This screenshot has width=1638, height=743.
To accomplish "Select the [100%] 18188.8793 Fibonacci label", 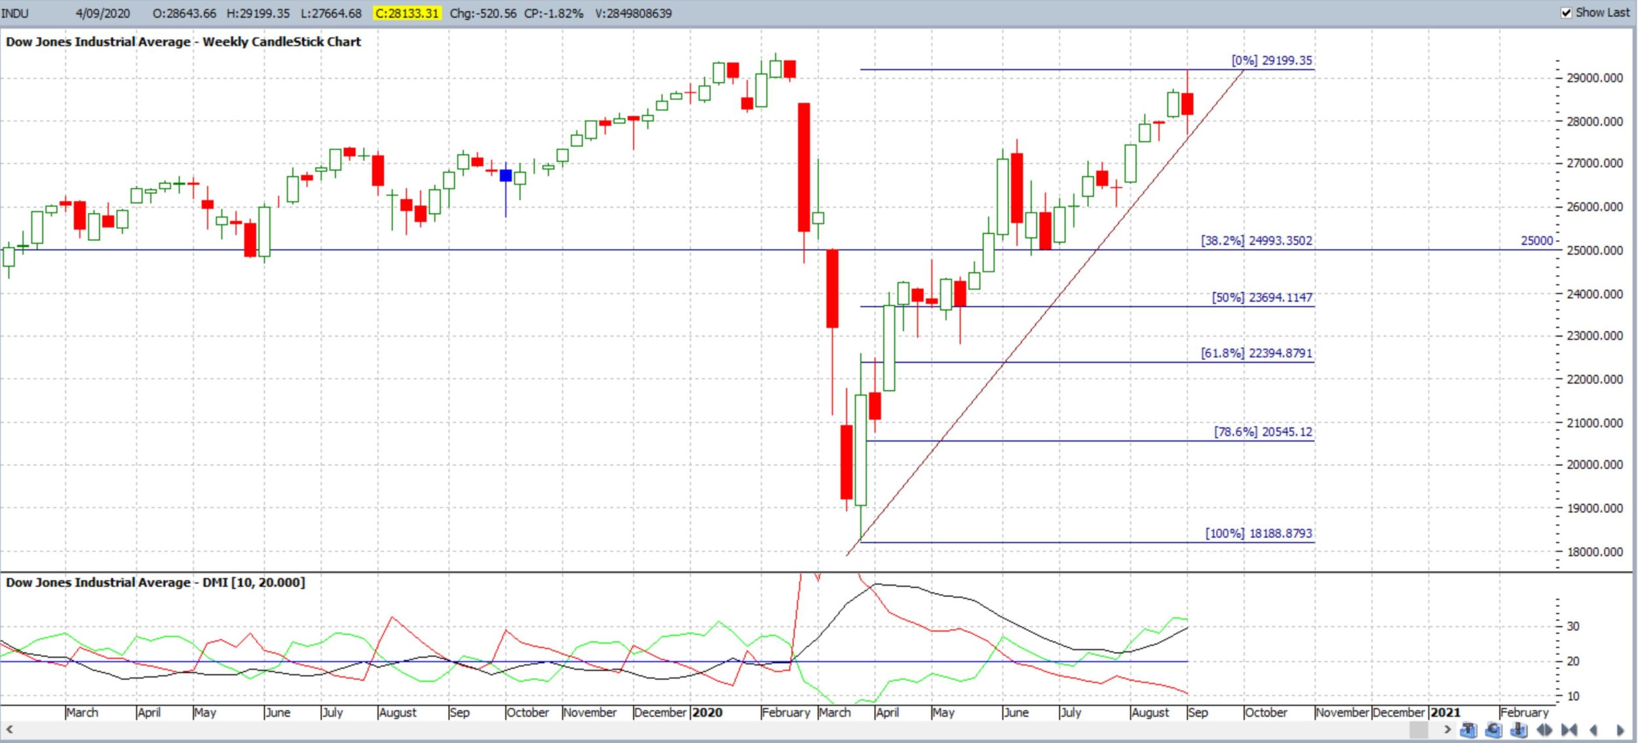I will (x=1259, y=533).
